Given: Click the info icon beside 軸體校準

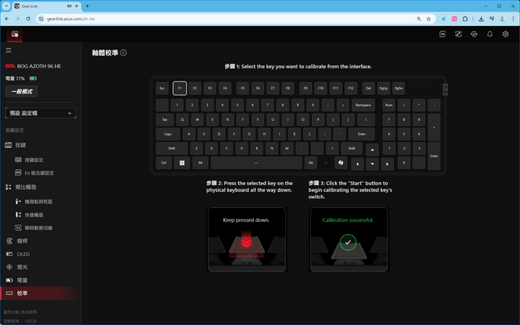Looking at the screenshot, I should [x=123, y=53].
